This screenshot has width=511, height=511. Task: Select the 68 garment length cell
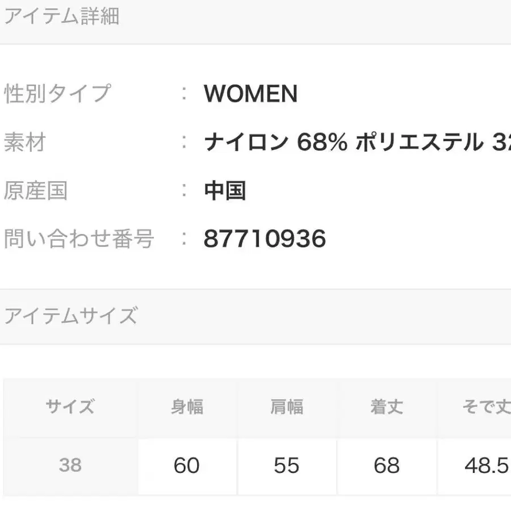click(x=387, y=466)
